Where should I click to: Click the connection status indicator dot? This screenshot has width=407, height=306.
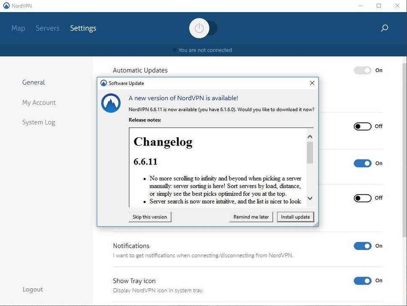pyautogui.click(x=174, y=50)
